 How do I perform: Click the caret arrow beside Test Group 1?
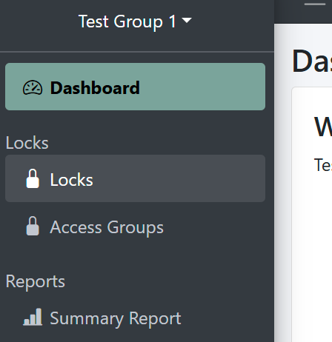pyautogui.click(x=187, y=20)
